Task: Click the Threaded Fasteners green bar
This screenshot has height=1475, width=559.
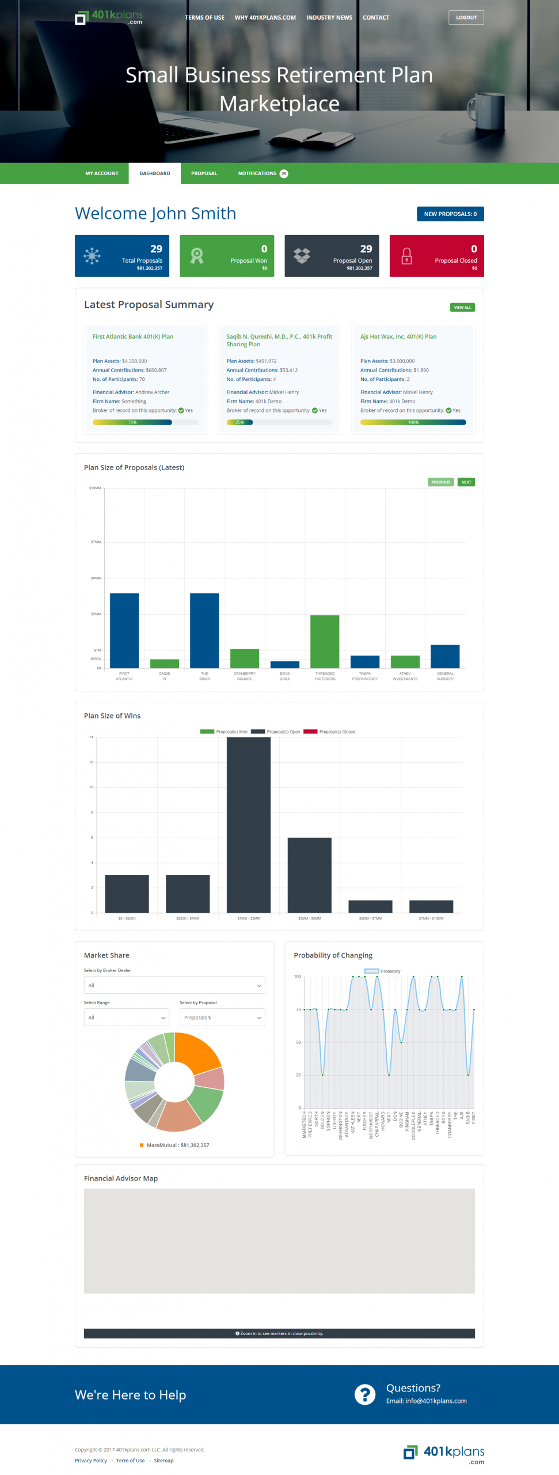Action: click(x=325, y=641)
